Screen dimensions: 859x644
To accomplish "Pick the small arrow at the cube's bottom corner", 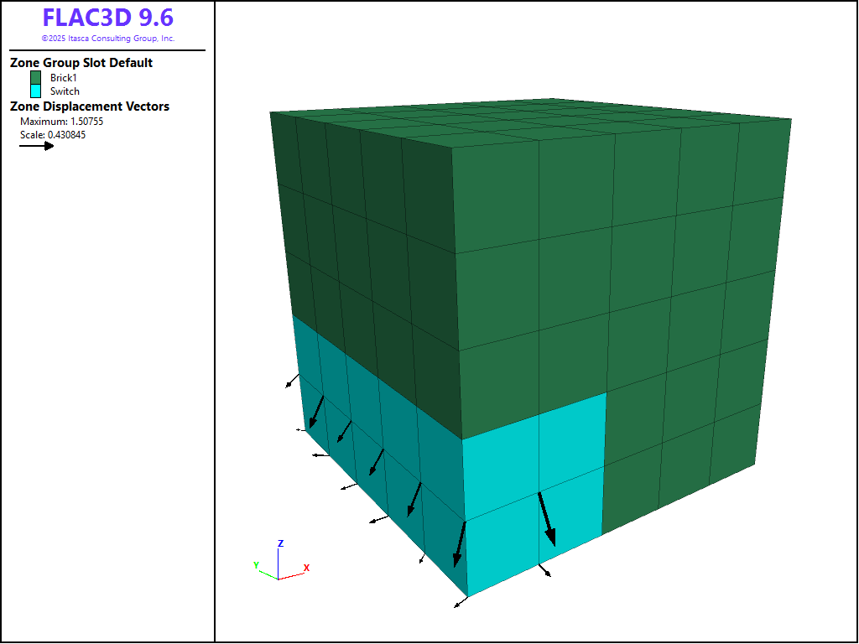I will [459, 602].
